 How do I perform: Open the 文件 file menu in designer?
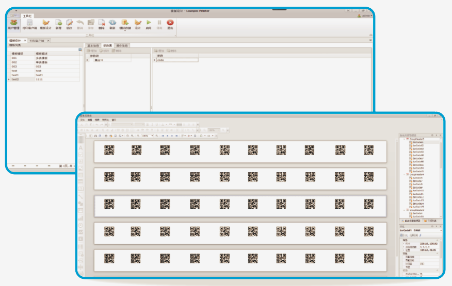(82, 120)
